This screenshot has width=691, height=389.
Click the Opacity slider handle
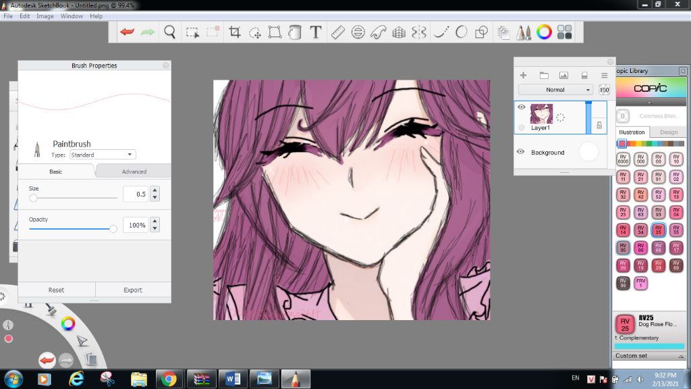113,229
